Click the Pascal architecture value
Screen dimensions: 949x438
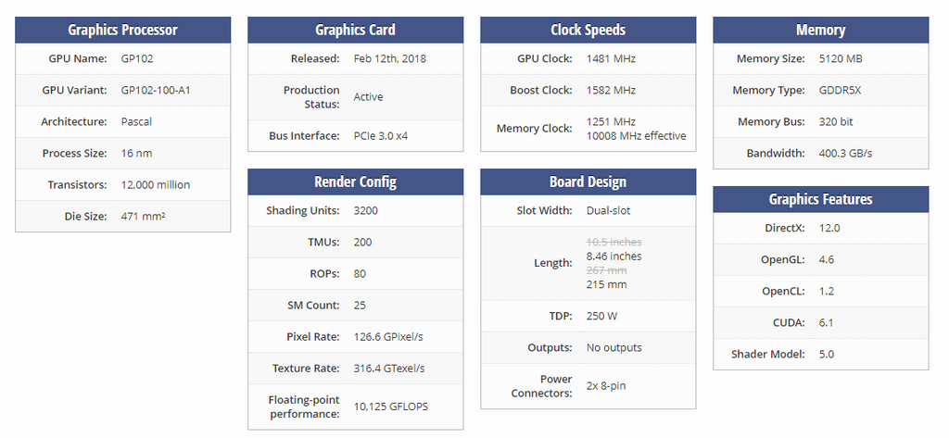click(x=136, y=121)
